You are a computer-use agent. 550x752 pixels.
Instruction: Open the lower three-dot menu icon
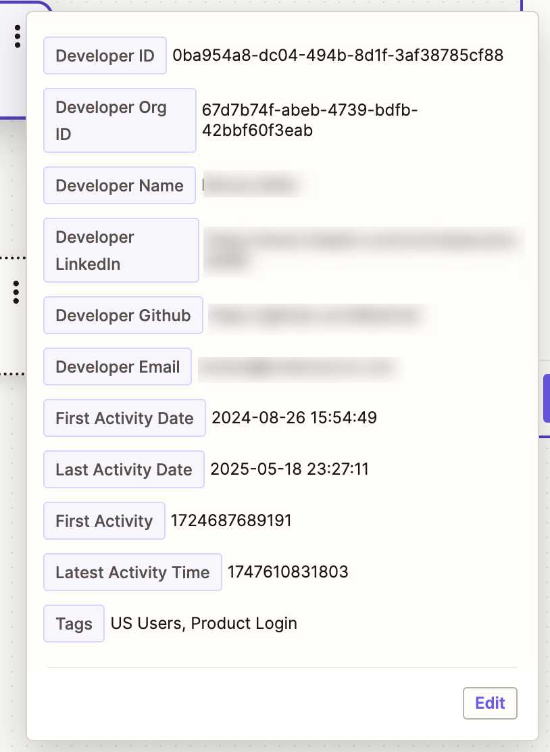click(x=16, y=291)
